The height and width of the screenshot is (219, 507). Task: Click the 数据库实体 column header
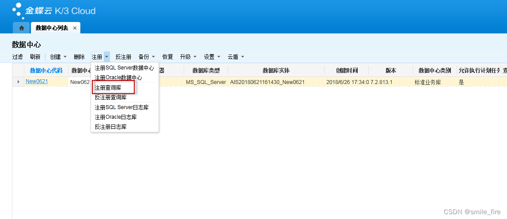[276, 70]
